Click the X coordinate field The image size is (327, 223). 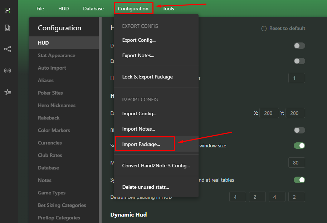(269, 113)
